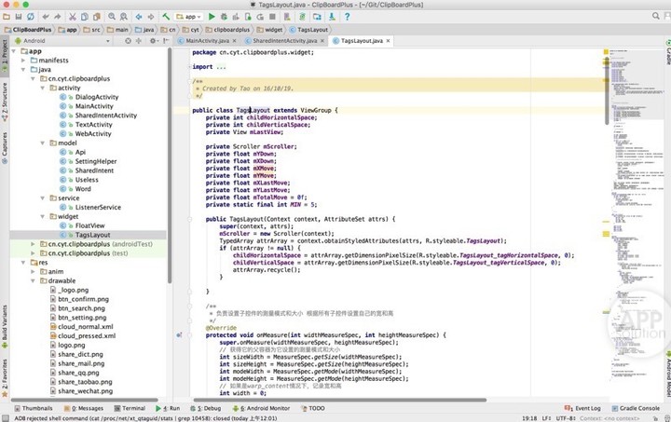Click the Stop square icon
The image size is (671, 422).
click(x=272, y=17)
